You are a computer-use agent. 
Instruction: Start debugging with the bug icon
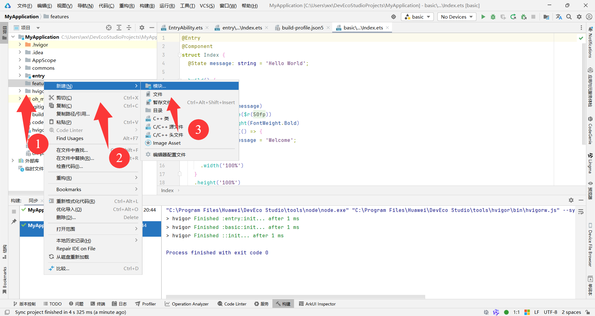pos(493,17)
